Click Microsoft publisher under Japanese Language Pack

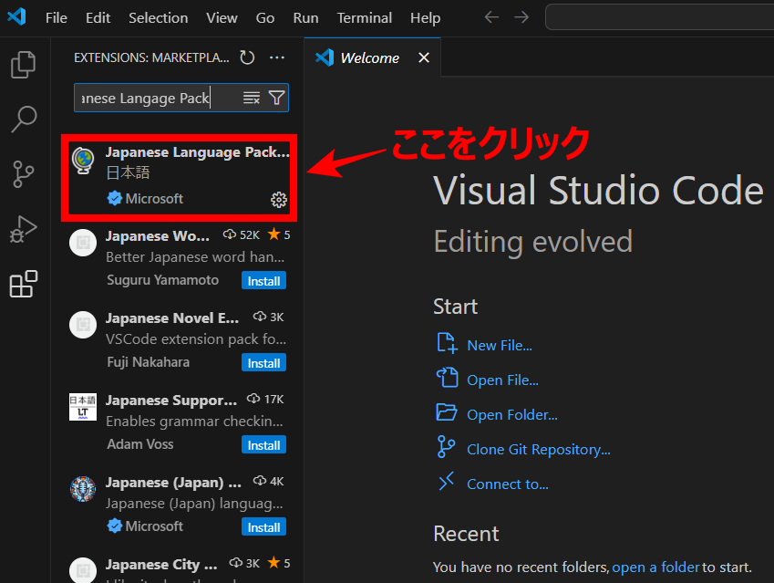(154, 199)
